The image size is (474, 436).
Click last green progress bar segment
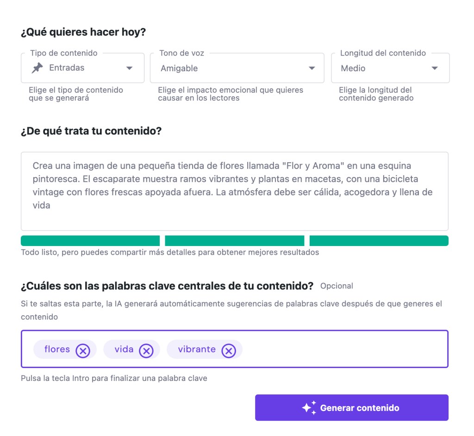(379, 240)
